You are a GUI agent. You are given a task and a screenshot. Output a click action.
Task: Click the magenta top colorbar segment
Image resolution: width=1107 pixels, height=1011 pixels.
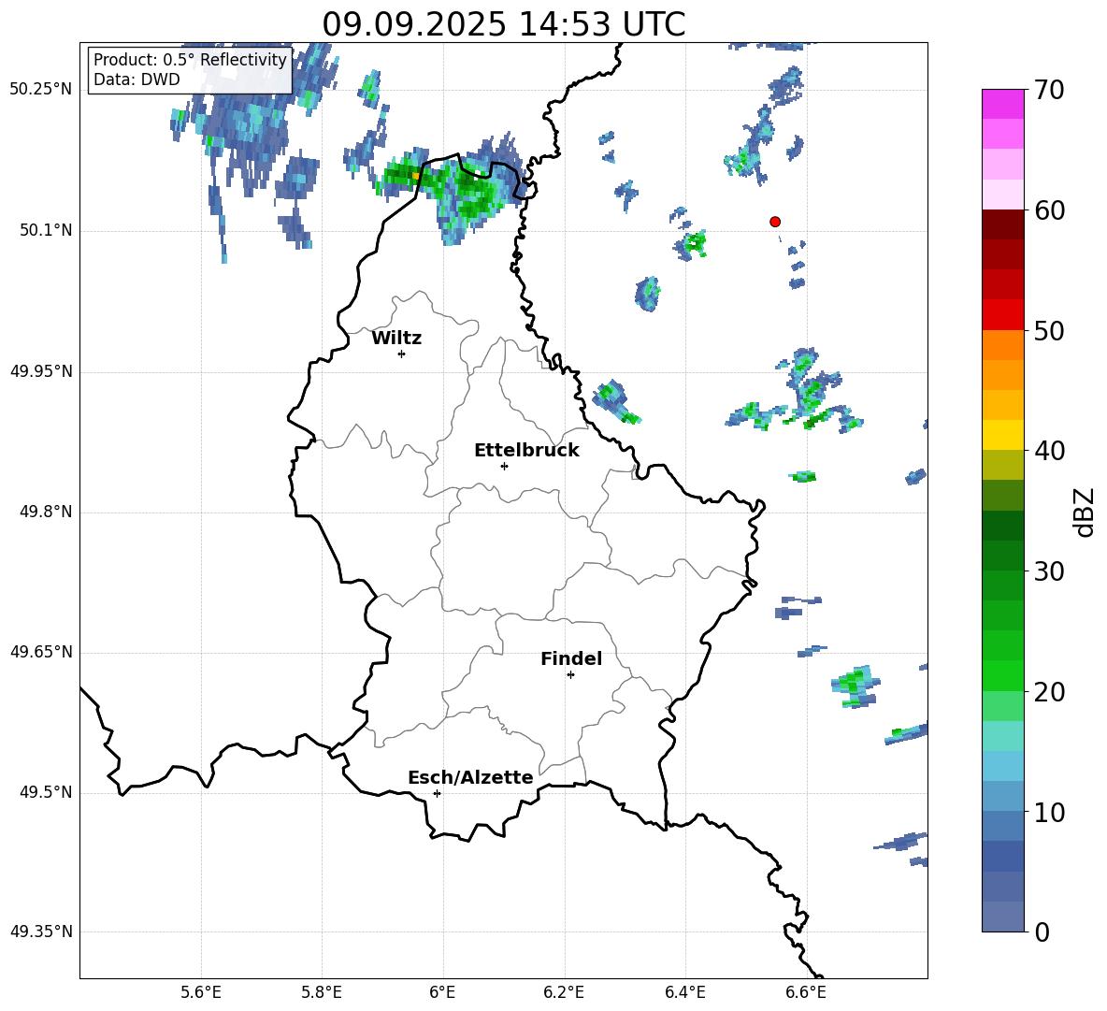[1003, 105]
